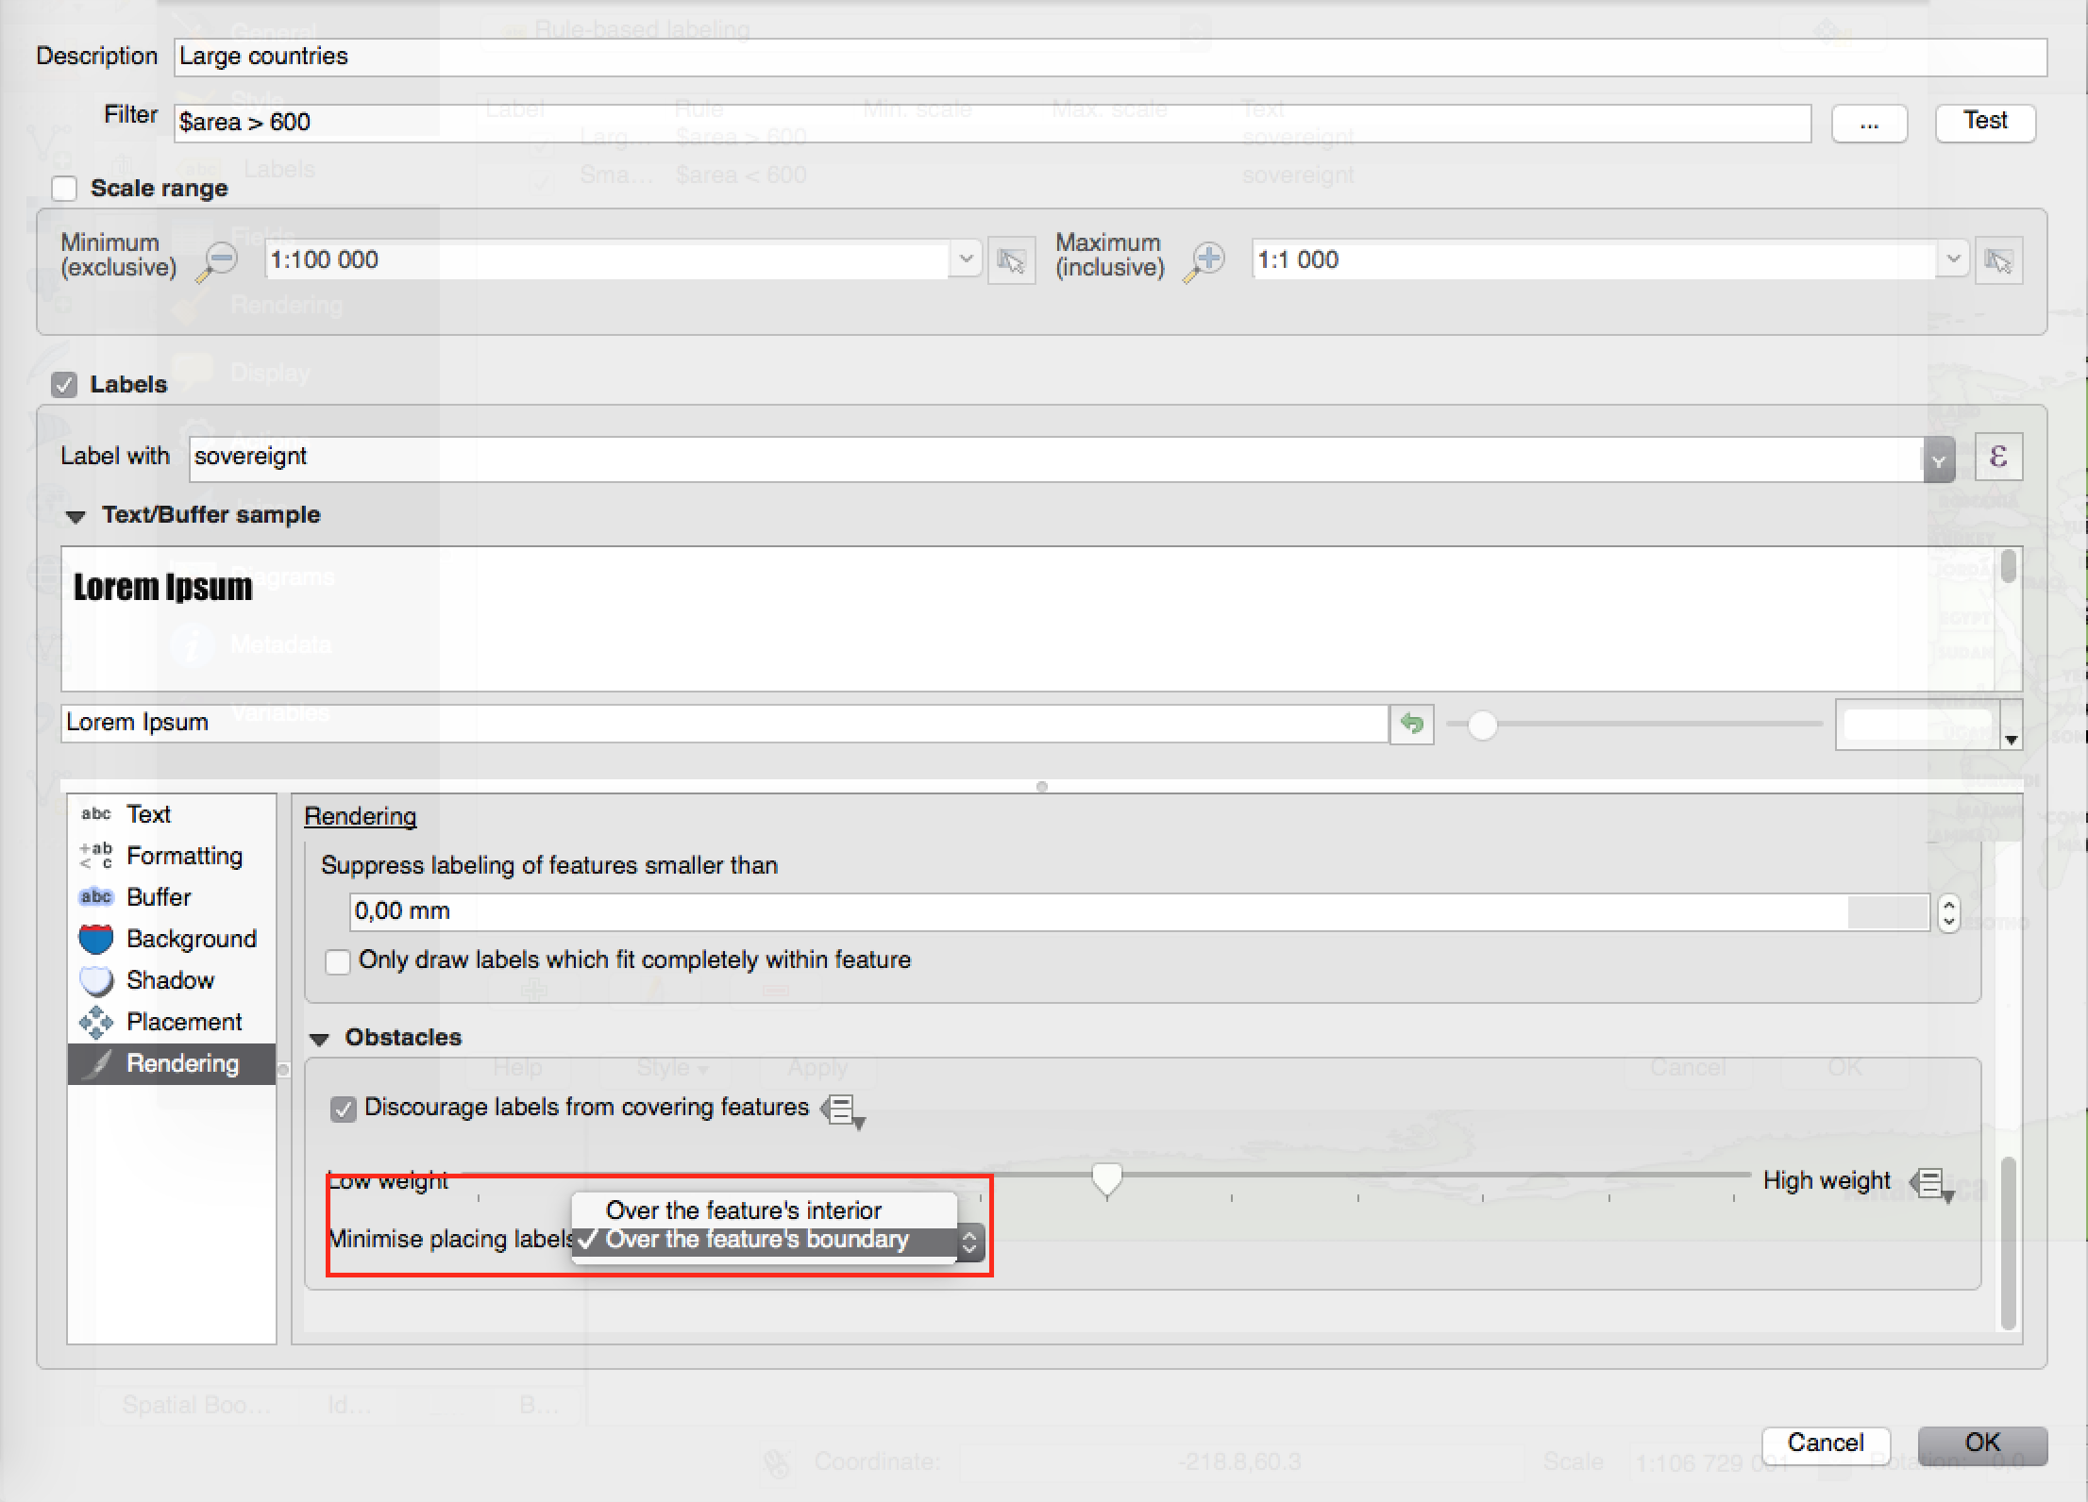Set maximum scale from the map canvas
This screenshot has width=2088, height=1502.
(x=1998, y=260)
